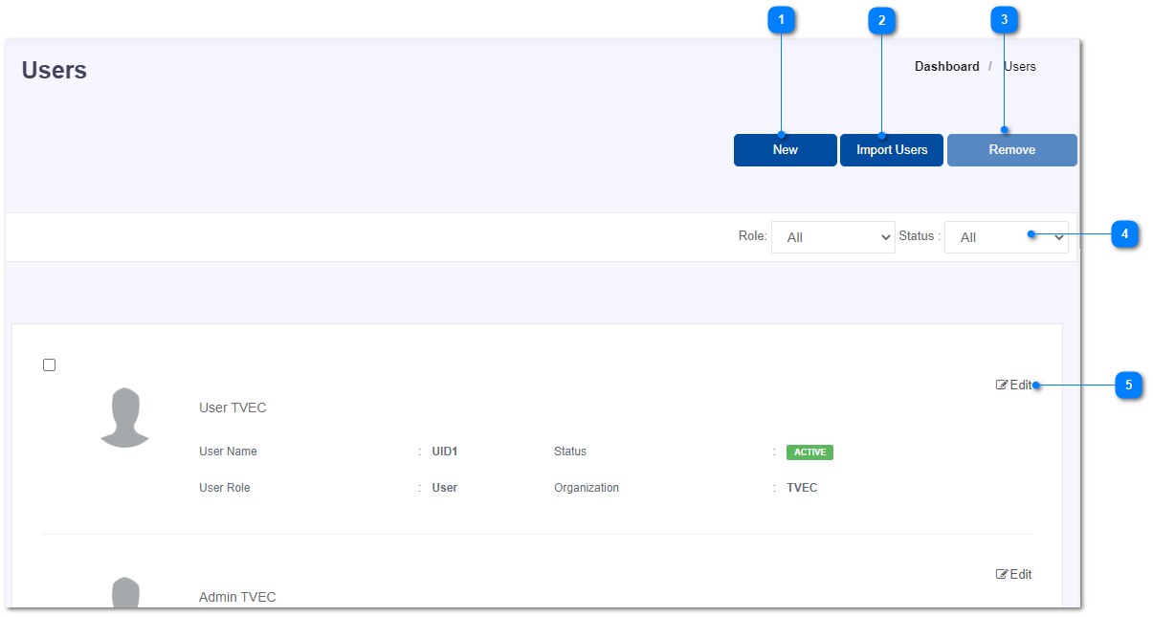
Task: Open the Import Users dialog
Action: tap(891, 150)
